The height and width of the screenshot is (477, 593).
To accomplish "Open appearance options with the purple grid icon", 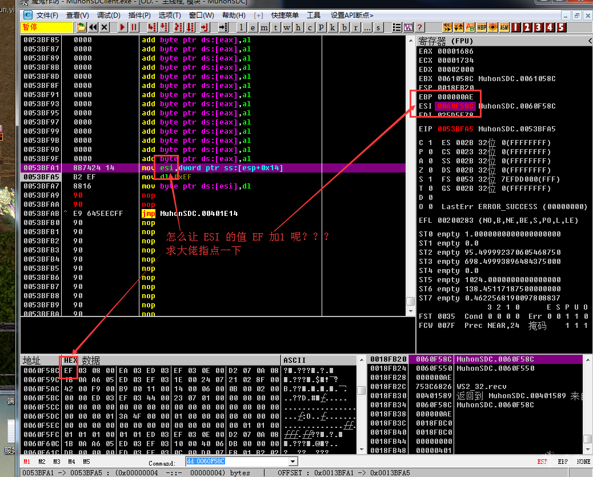I will [x=408, y=27].
